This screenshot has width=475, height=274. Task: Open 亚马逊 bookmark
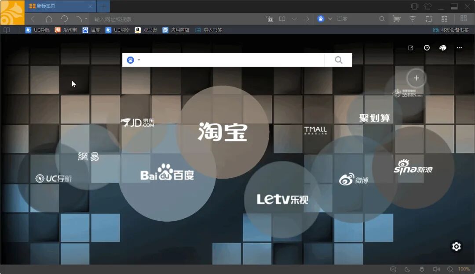pyautogui.click(x=146, y=30)
